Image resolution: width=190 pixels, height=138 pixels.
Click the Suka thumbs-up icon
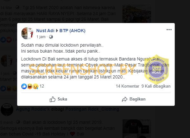click(53, 99)
